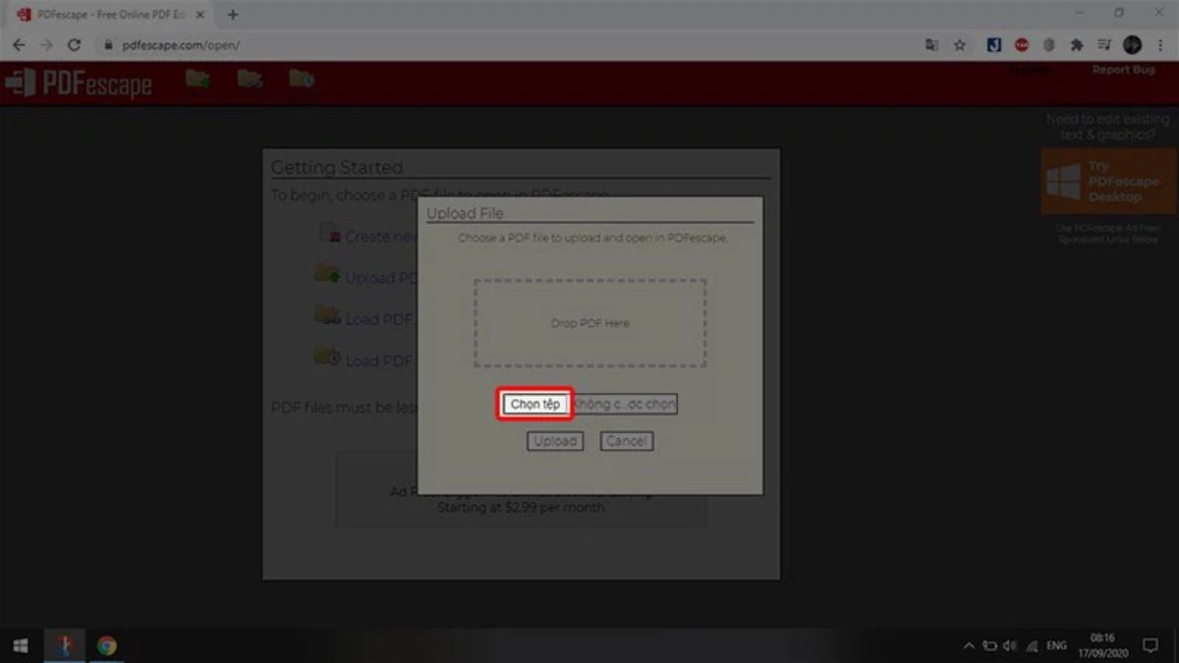Click the Chrome extensions puzzle icon

[1077, 45]
